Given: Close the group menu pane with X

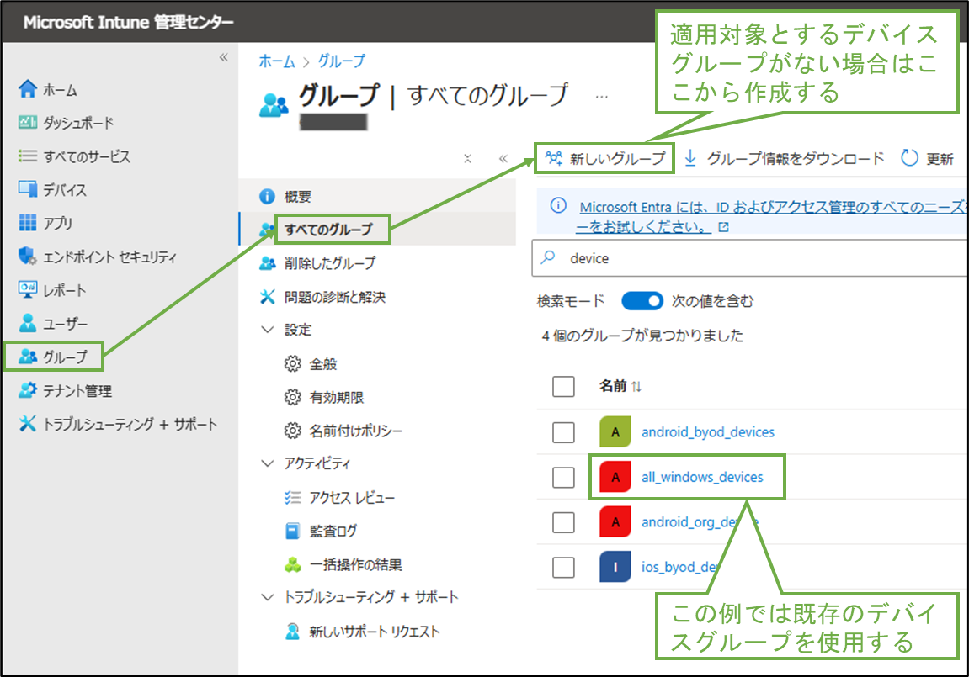Looking at the screenshot, I should pos(468,159).
